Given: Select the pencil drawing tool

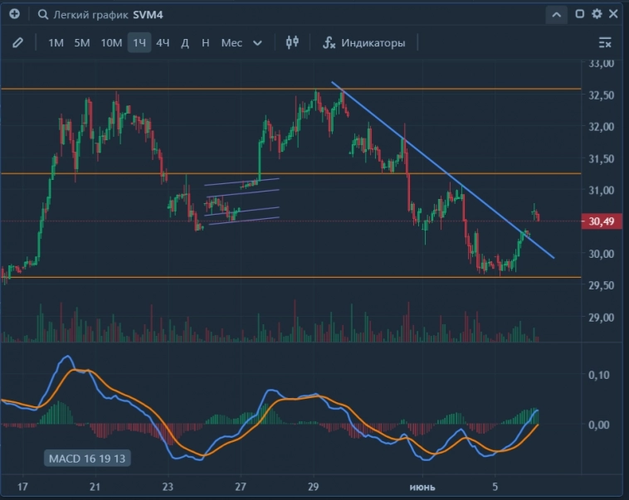Looking at the screenshot, I should 18,42.
